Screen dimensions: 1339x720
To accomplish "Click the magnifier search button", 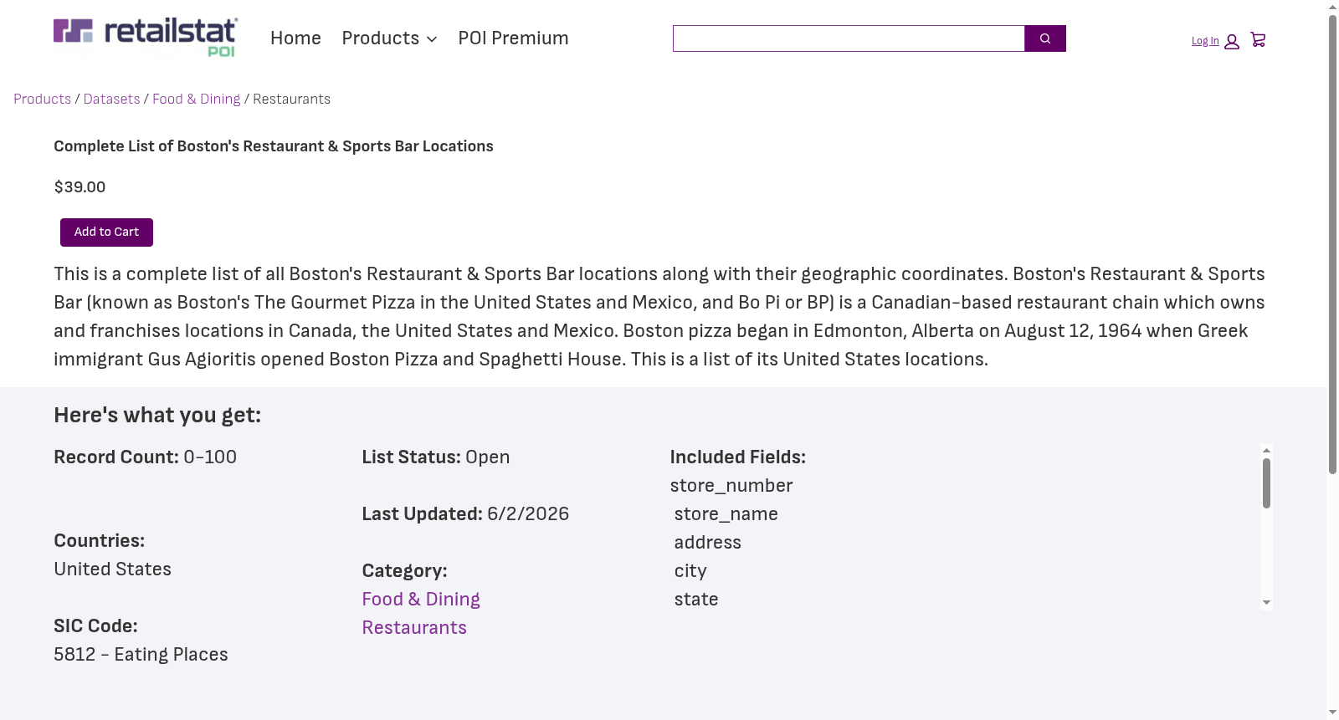I will (1045, 38).
